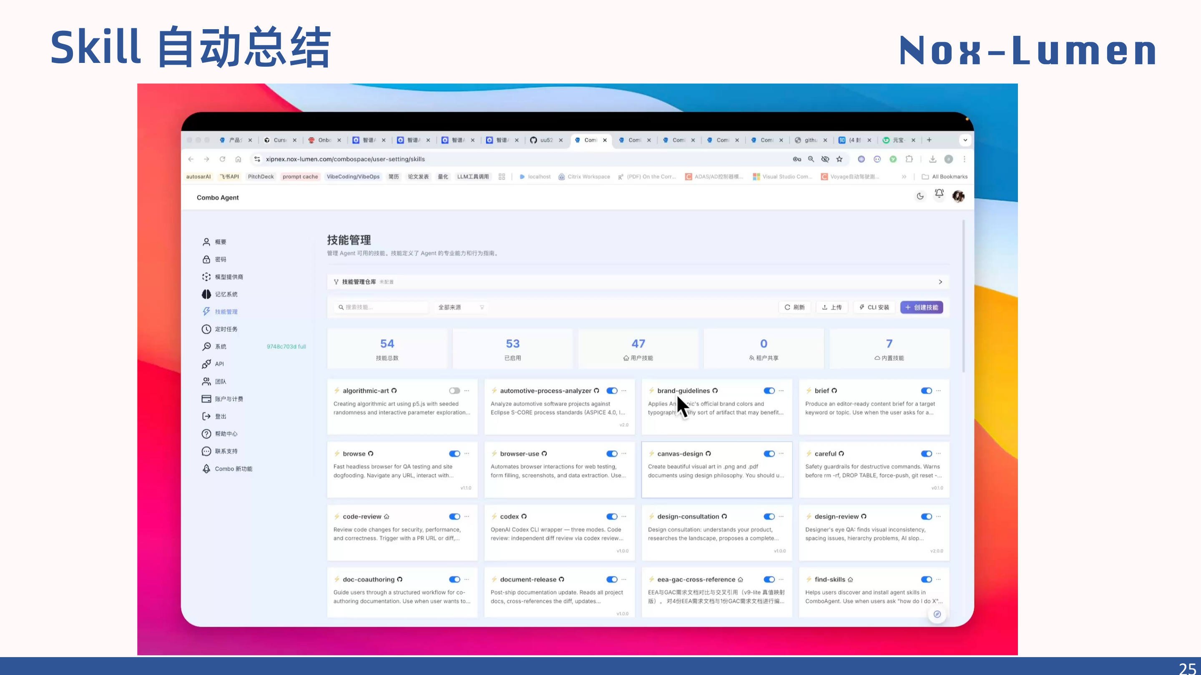This screenshot has height=675, width=1201.
Task: Switch to the githu browser tab
Action: tap(811, 140)
